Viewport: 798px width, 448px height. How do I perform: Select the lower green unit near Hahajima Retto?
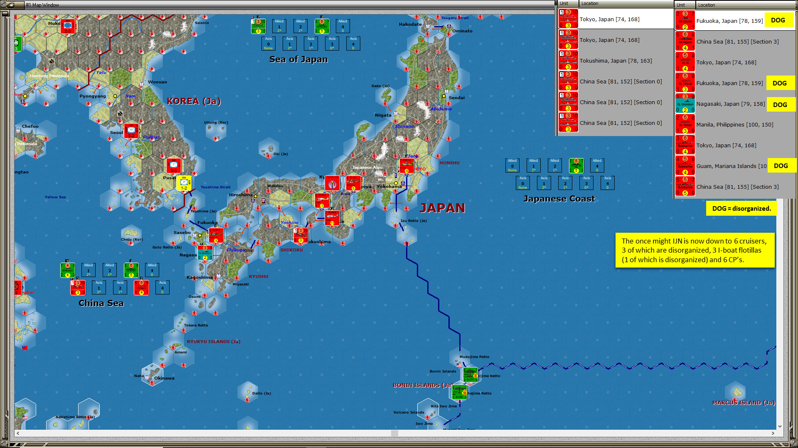460,392
